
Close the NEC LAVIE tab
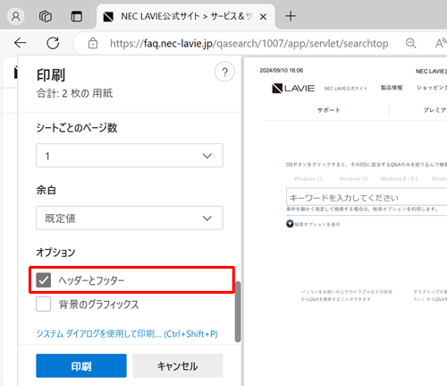(263, 17)
